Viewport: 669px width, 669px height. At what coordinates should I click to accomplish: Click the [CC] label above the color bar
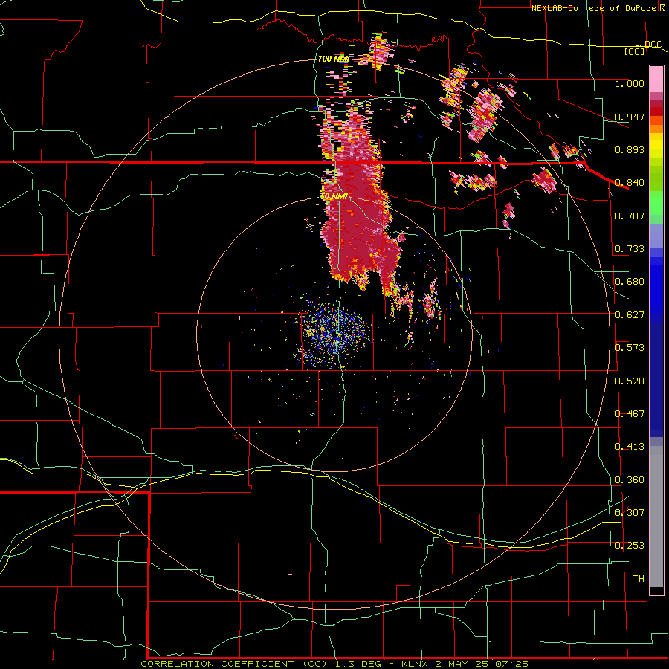click(635, 51)
